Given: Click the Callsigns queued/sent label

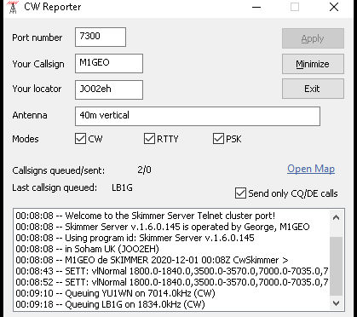Looking at the screenshot, I should point(59,170).
